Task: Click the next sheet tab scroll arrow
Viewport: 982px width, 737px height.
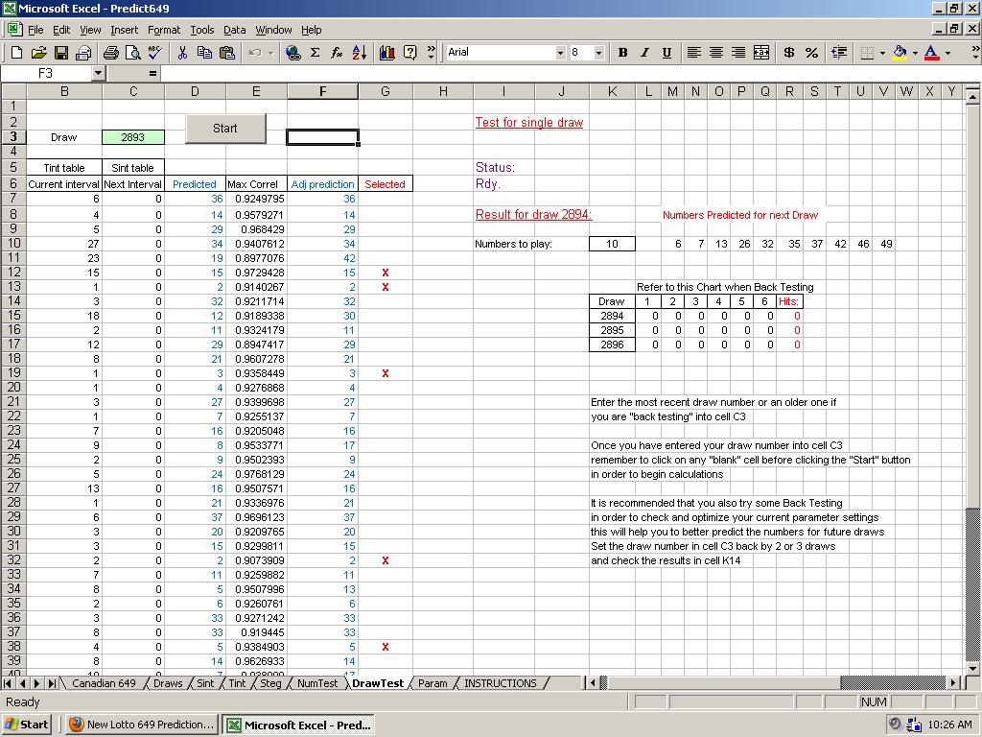Action: [36, 683]
